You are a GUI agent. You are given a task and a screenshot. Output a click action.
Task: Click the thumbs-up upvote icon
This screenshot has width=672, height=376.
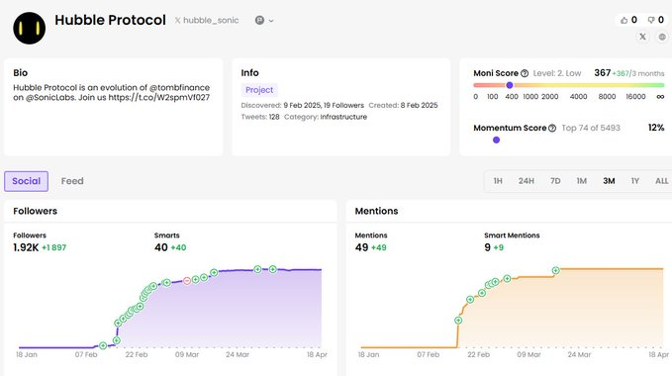[x=624, y=20]
